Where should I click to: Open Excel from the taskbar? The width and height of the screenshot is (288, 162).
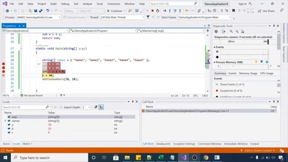(161, 157)
